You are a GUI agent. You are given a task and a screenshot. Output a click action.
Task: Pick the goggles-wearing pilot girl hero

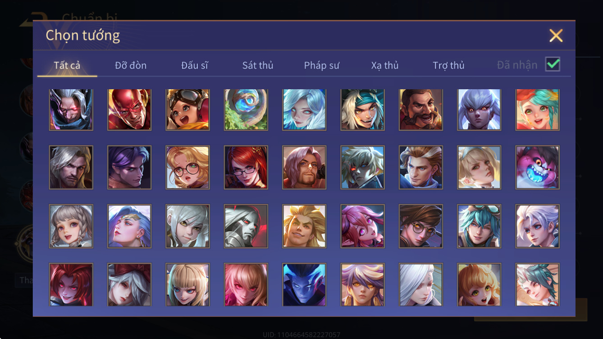[187, 110]
